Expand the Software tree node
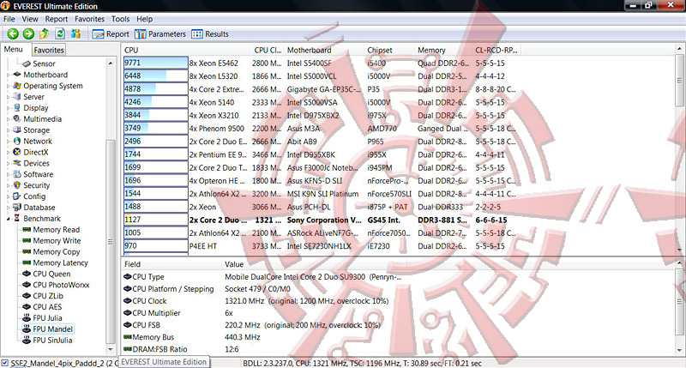The height and width of the screenshot is (368, 686). coord(9,174)
